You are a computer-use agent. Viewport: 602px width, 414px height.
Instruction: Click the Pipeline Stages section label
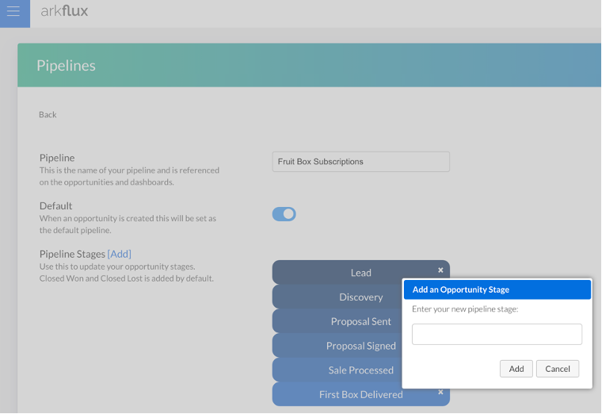(x=72, y=254)
